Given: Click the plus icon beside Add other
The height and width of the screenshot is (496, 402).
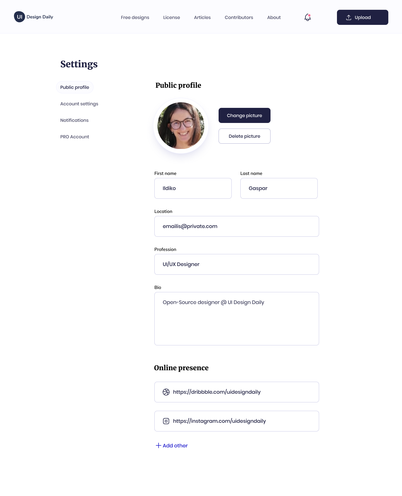Looking at the screenshot, I should coord(158,445).
